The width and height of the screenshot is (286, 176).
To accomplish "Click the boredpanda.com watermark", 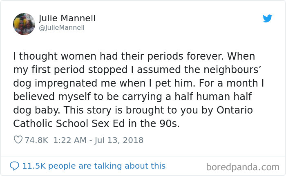I will tap(242, 167).
